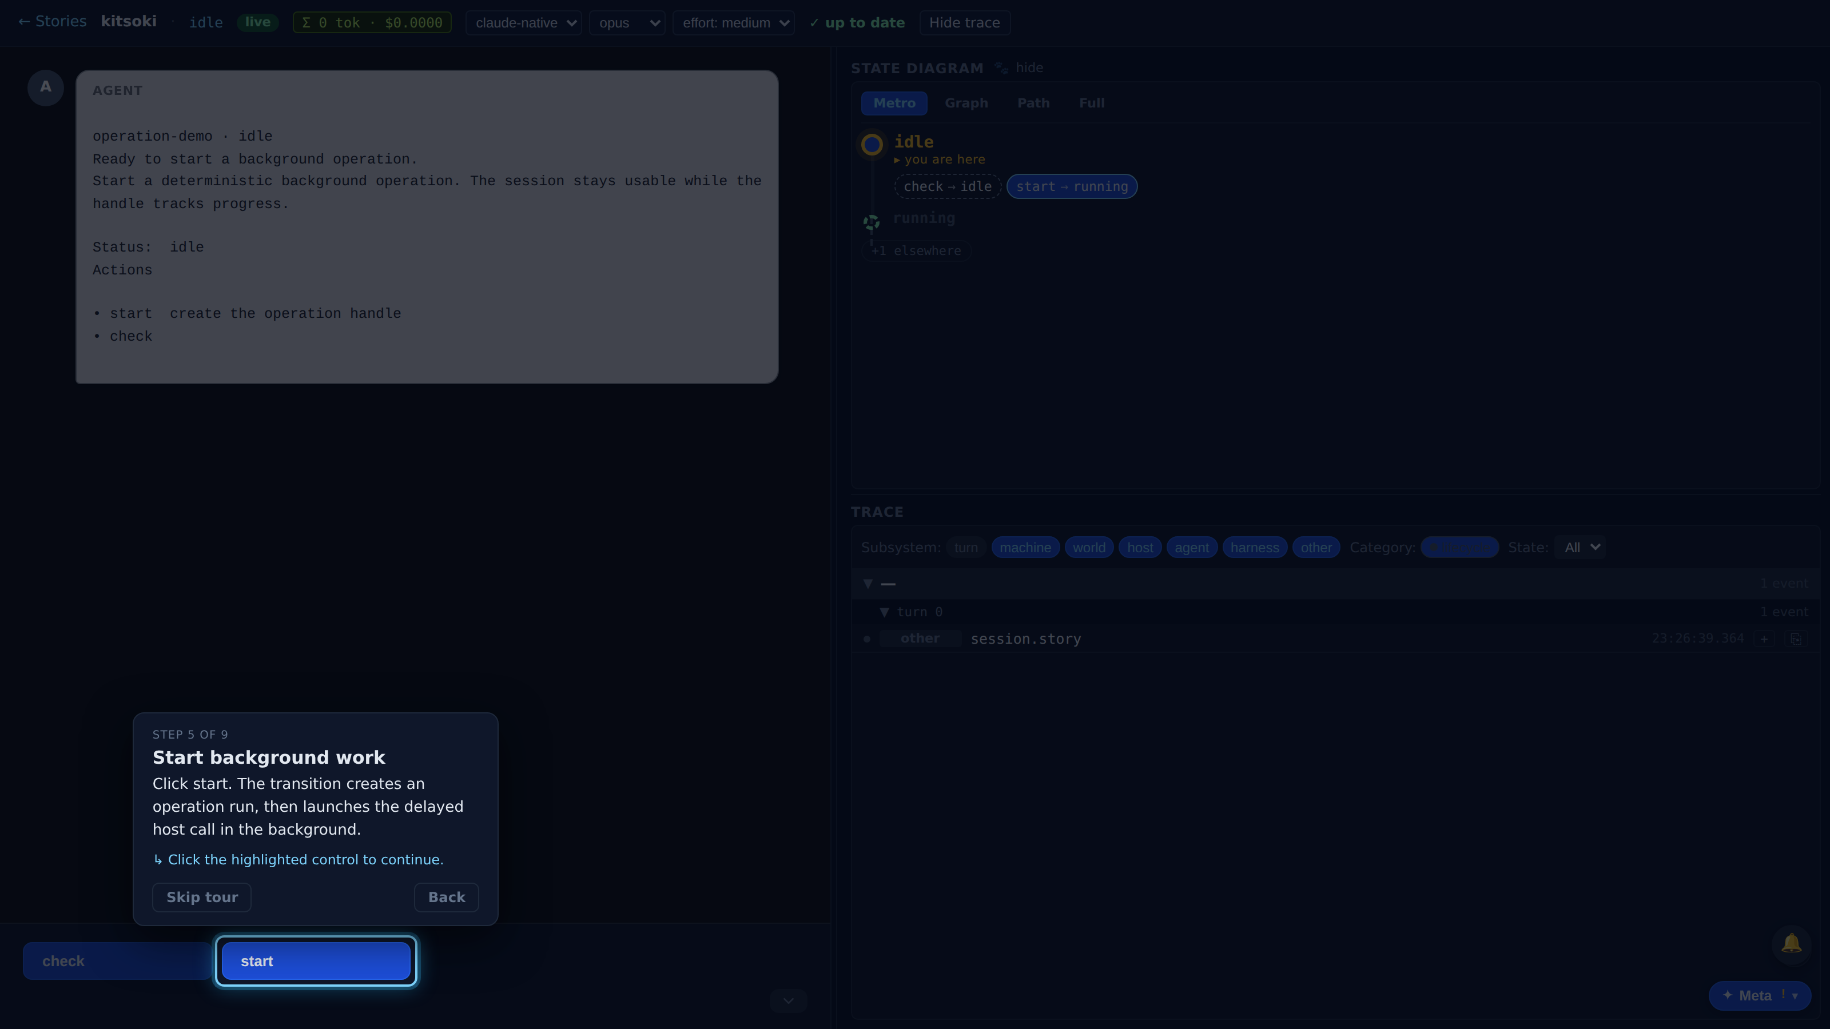Click hide next to State Diagram
The width and height of the screenshot is (1830, 1029).
coord(1029,68)
